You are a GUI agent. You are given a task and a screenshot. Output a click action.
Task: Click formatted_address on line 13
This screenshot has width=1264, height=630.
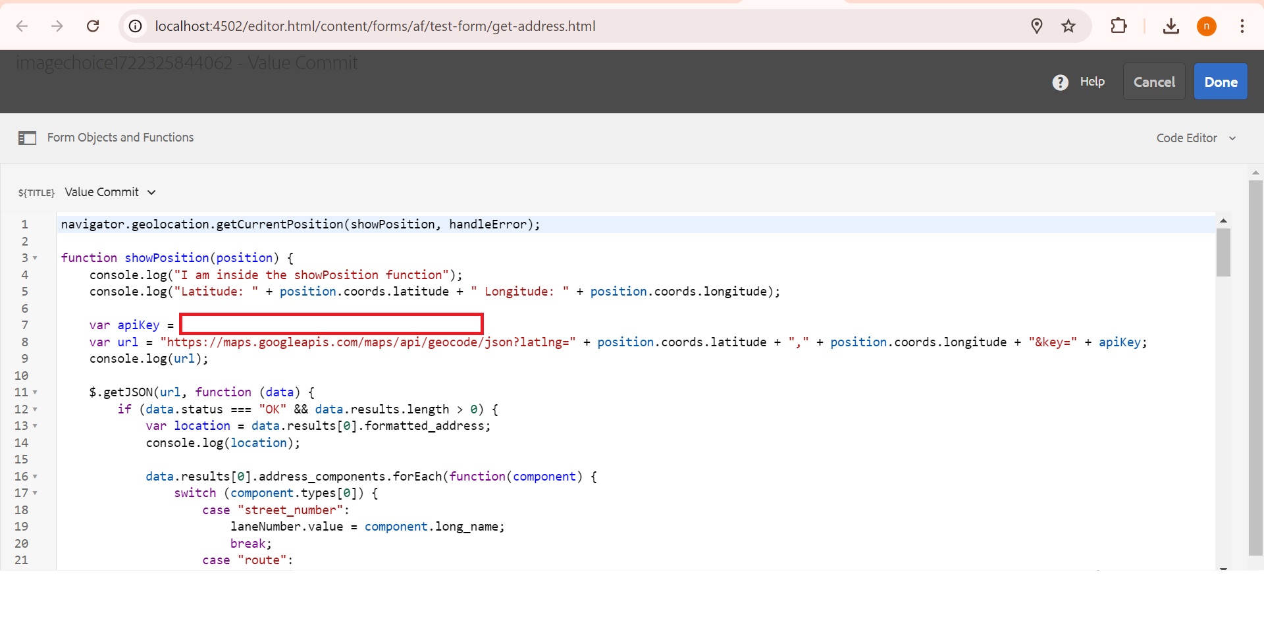pos(424,426)
